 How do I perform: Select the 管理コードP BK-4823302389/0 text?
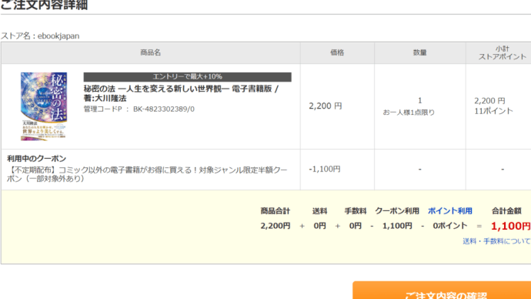point(139,109)
